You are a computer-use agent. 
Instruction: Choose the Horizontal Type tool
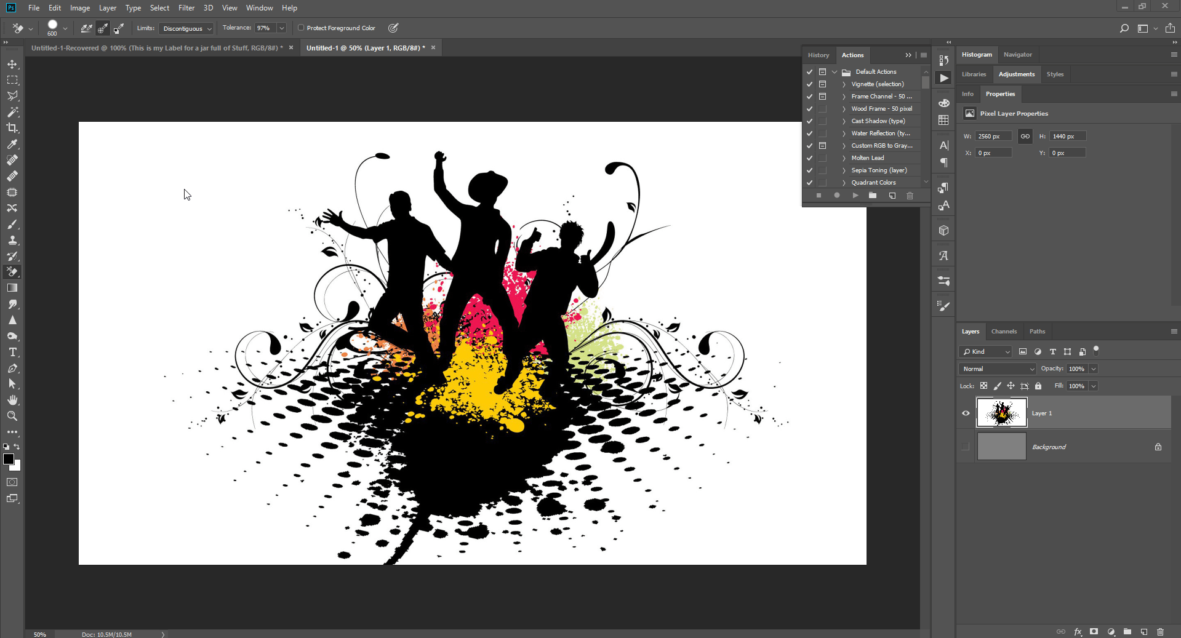click(12, 352)
